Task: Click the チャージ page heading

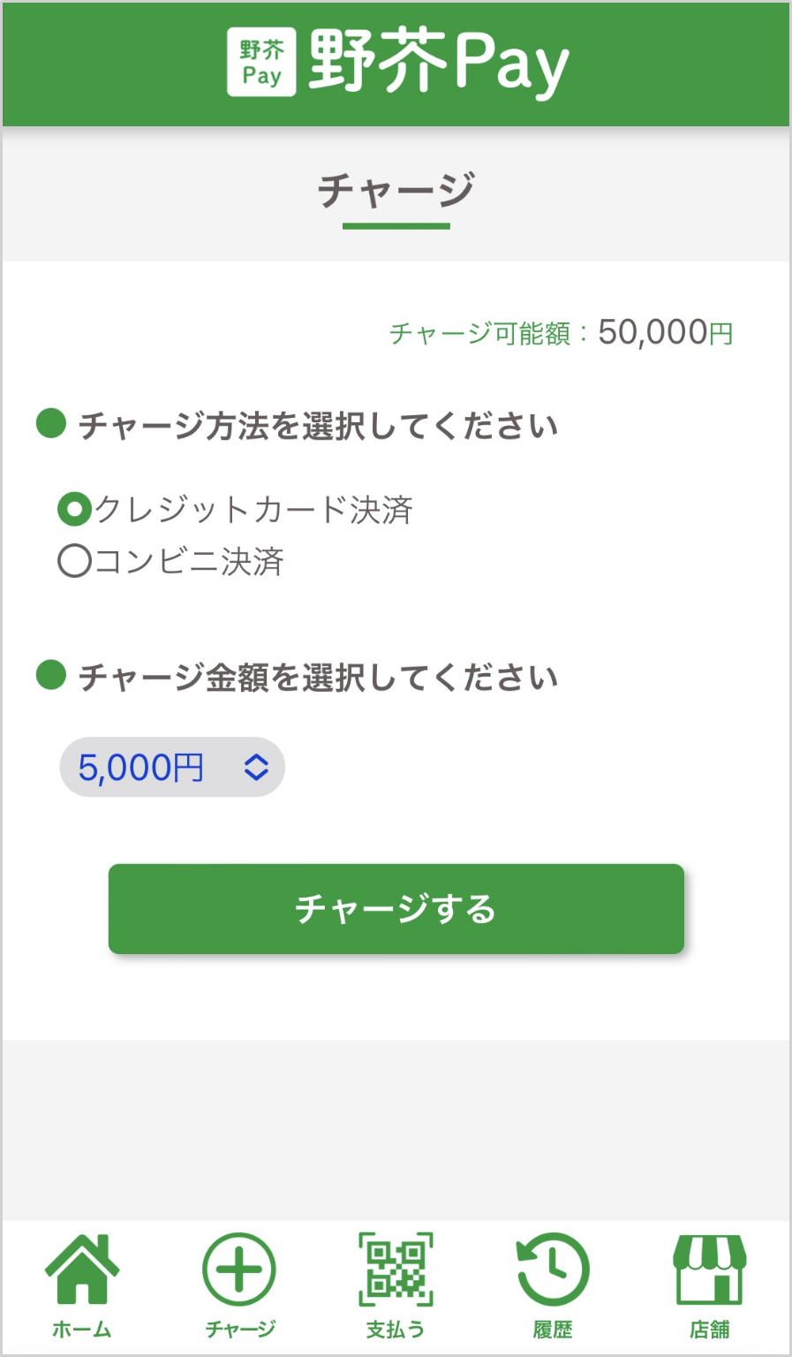Action: [396, 190]
